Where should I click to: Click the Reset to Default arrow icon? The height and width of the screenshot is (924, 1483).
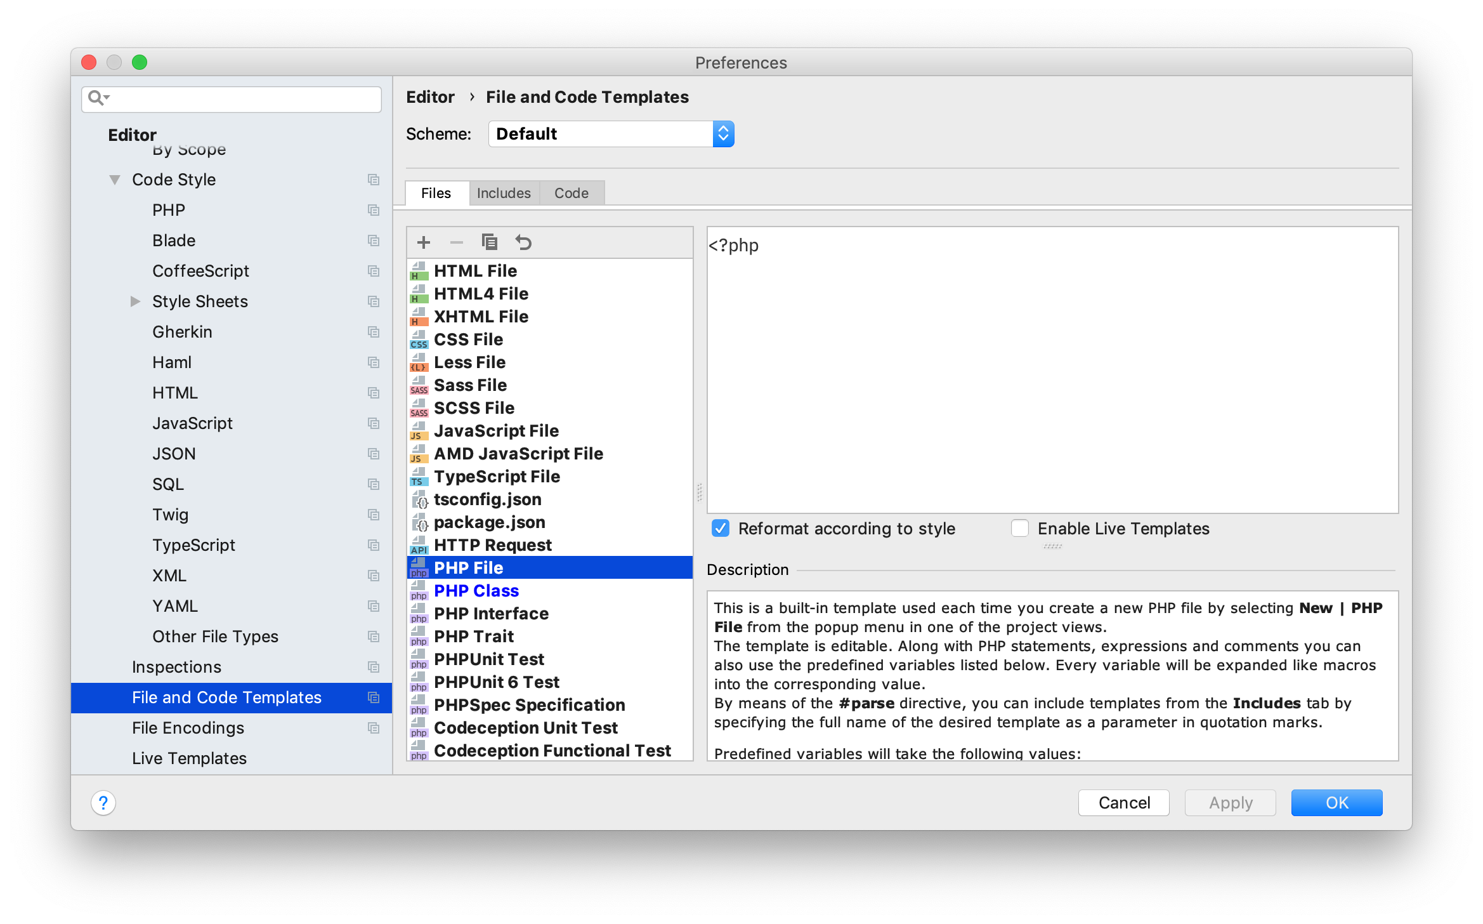click(523, 242)
